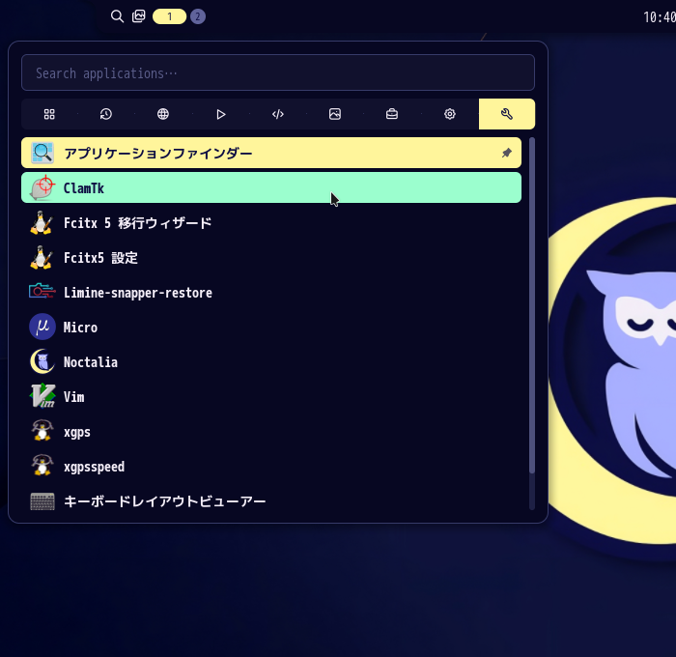
Task: Open Fcitx 5 移行ウィザード
Action: (x=271, y=223)
